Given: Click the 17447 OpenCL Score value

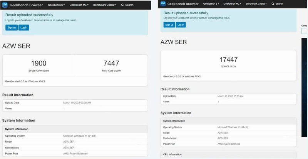Looking at the screenshot, I should click(x=228, y=59).
